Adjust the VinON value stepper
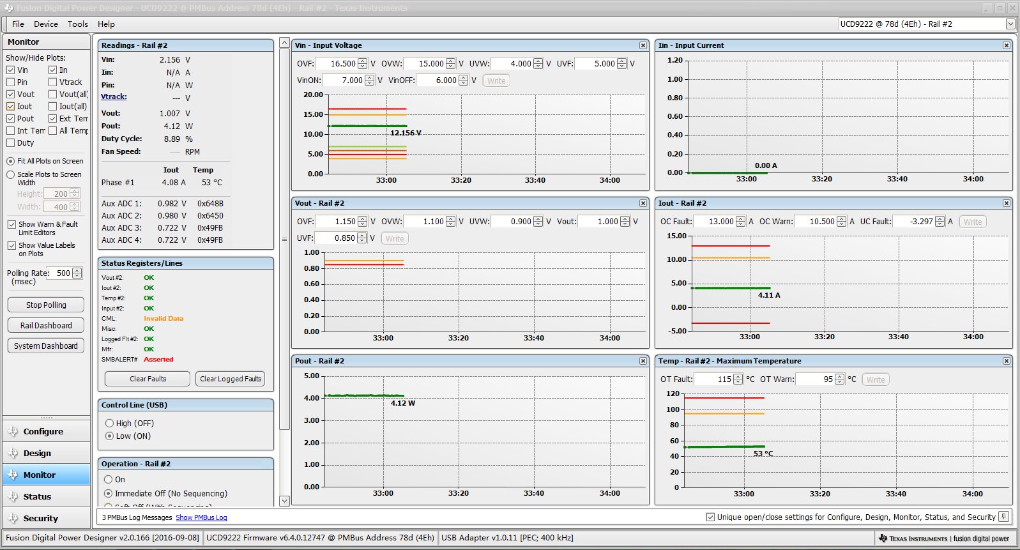The image size is (1020, 550). coord(370,80)
